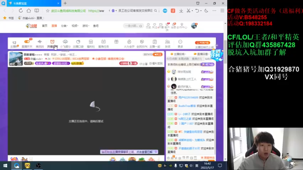Click the 英 input method indicator
The height and width of the screenshot is (170, 303).
[x=197, y=165]
